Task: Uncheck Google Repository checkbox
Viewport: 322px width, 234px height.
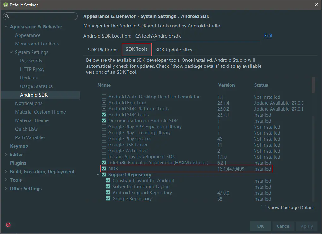Action: 108,198
